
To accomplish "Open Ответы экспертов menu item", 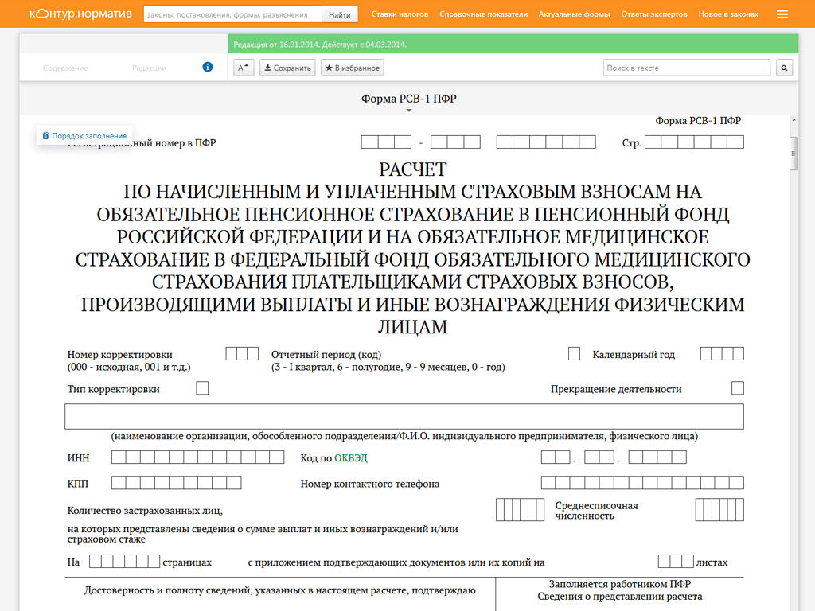I will click(654, 14).
